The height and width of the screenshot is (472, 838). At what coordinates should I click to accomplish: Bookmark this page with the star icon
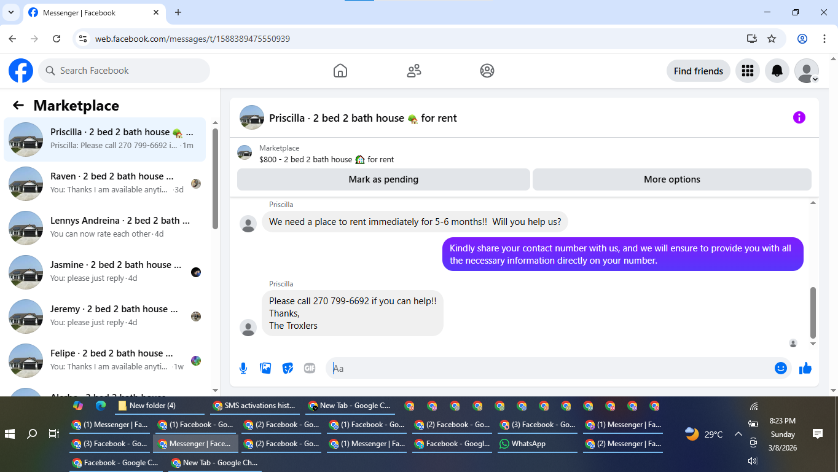point(772,39)
